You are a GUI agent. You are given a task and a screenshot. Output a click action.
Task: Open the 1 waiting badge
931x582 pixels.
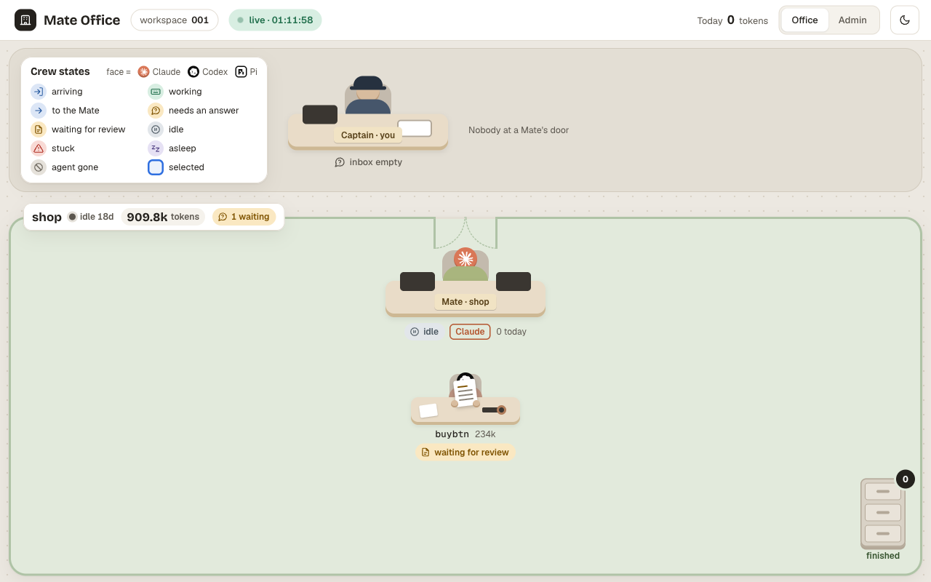pos(244,217)
